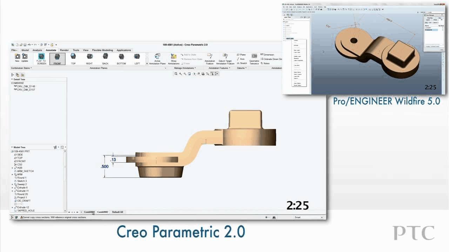The width and height of the screenshot is (449, 252).
Task: Click the Dimension annotation tool
Action: click(267, 55)
